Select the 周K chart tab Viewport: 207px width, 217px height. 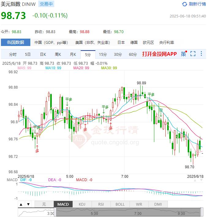coord(58,54)
